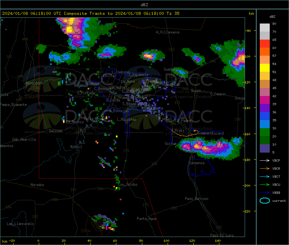Select the peach 54-57 dBZ swatch
This screenshot has width=289, height=245.
265,60
